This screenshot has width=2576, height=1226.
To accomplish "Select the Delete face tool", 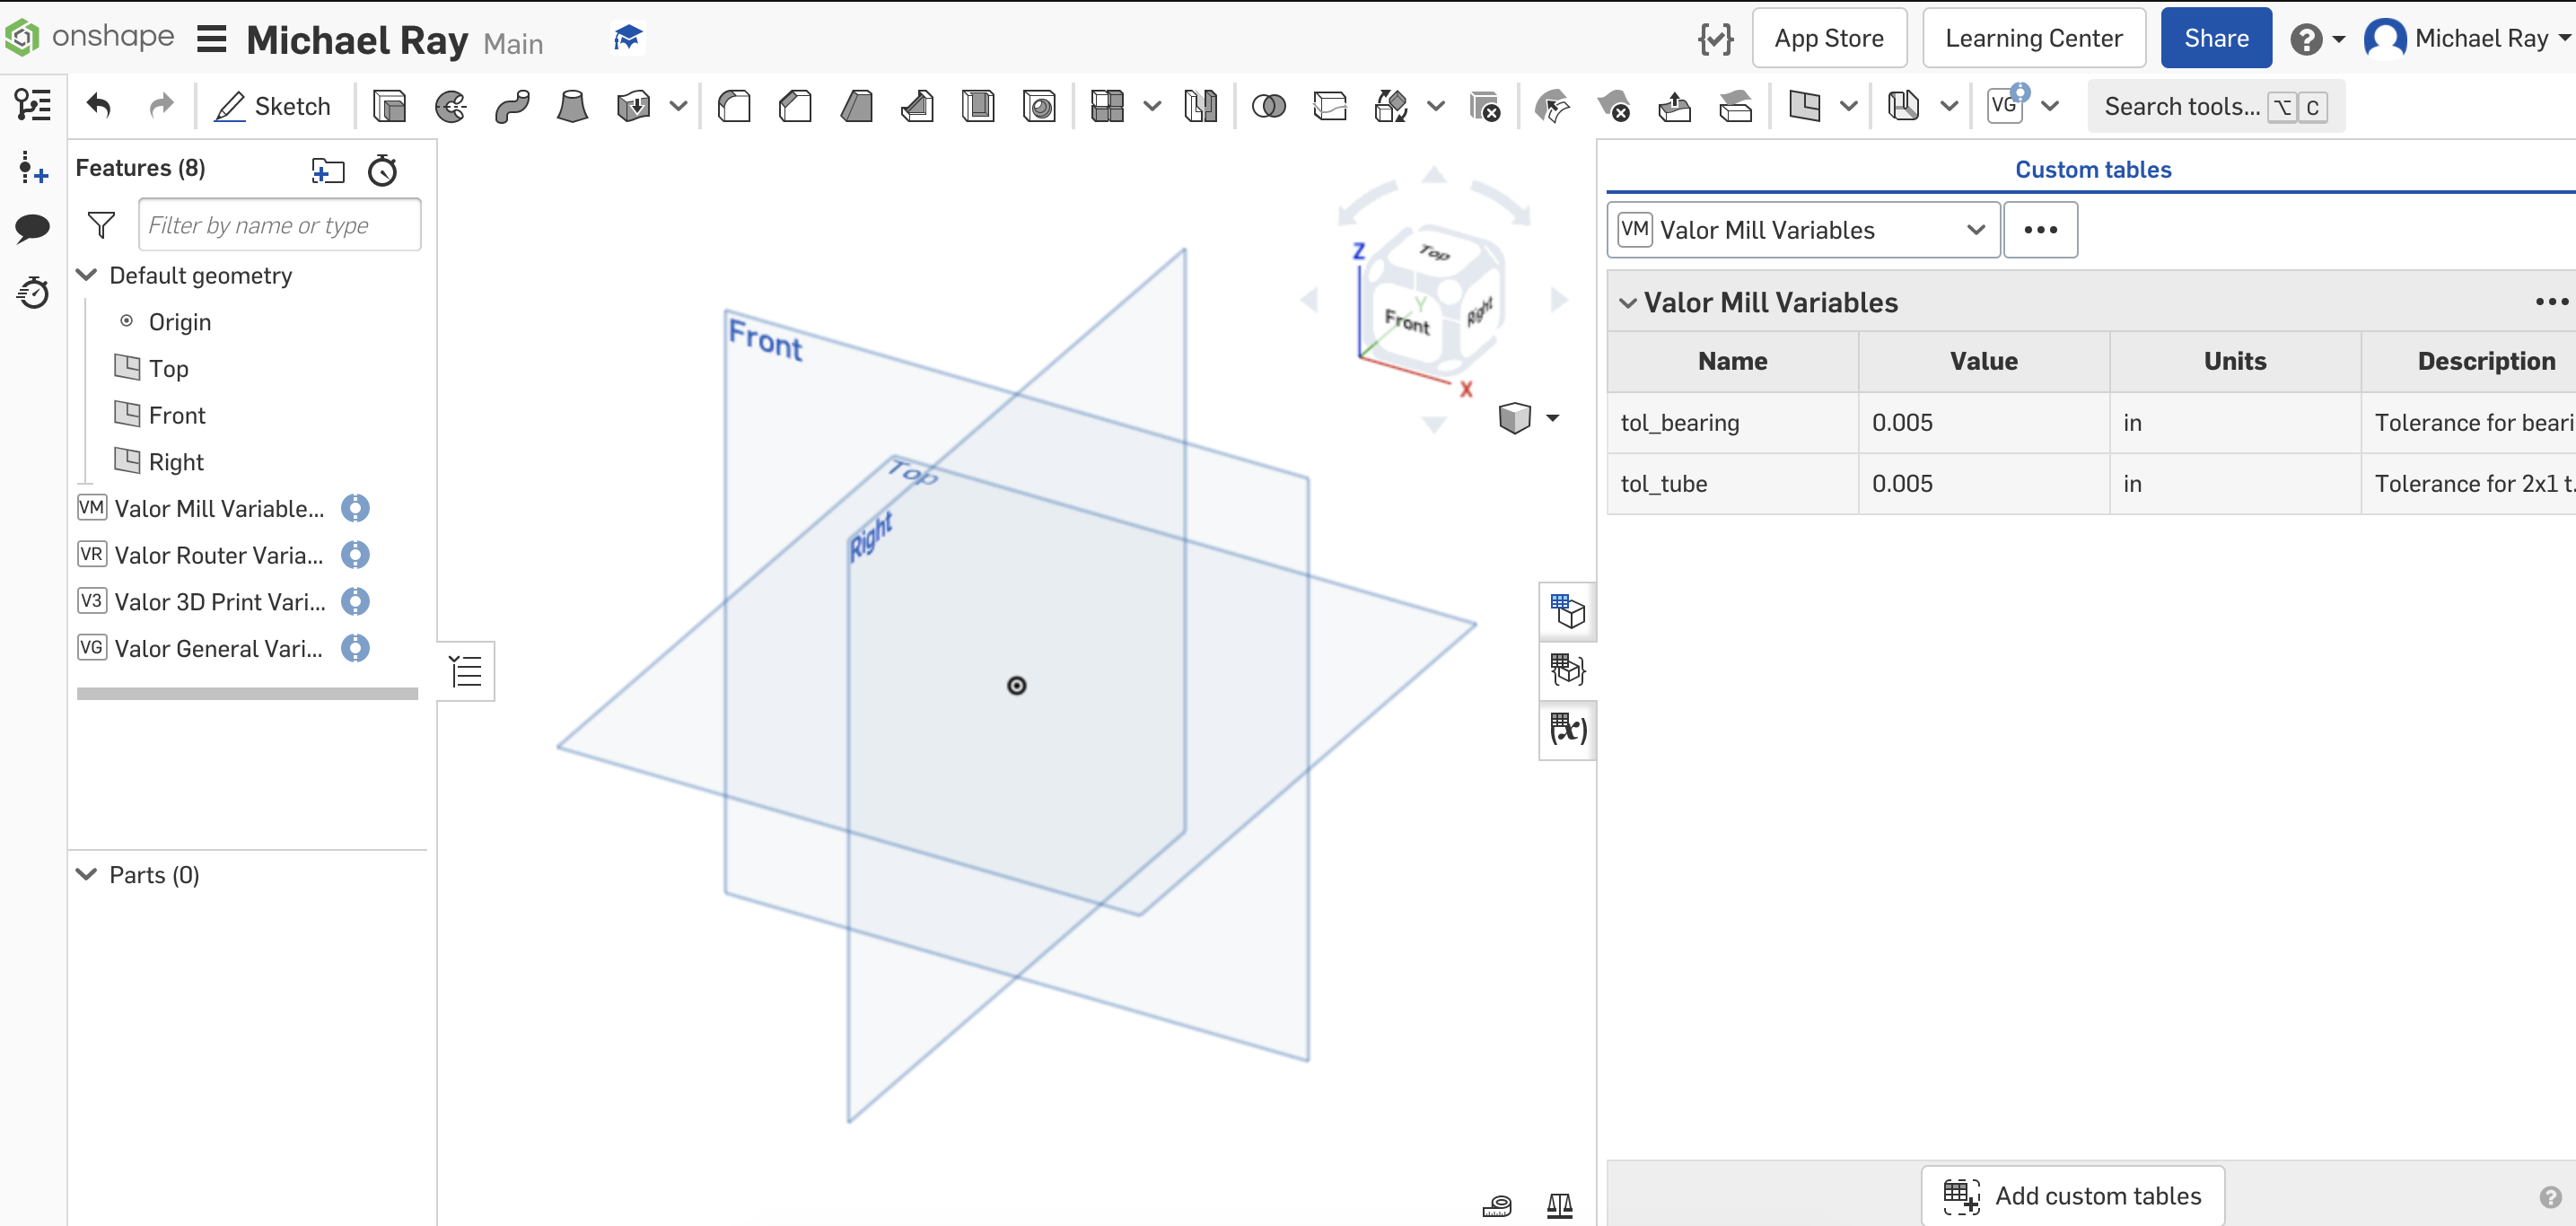I will [1613, 106].
